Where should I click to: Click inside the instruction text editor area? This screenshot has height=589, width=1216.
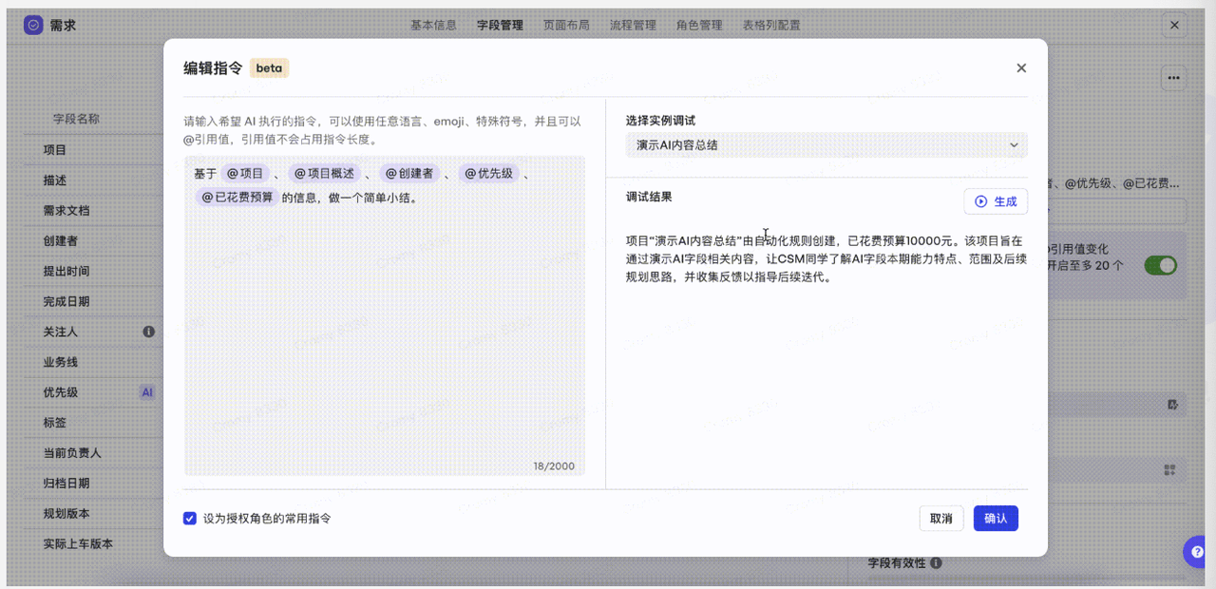384,342
